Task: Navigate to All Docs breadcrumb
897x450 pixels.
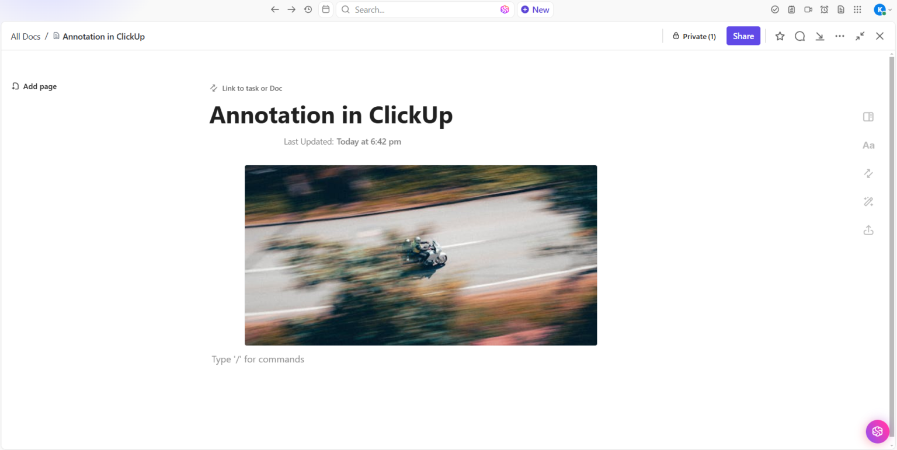Action: tap(25, 36)
